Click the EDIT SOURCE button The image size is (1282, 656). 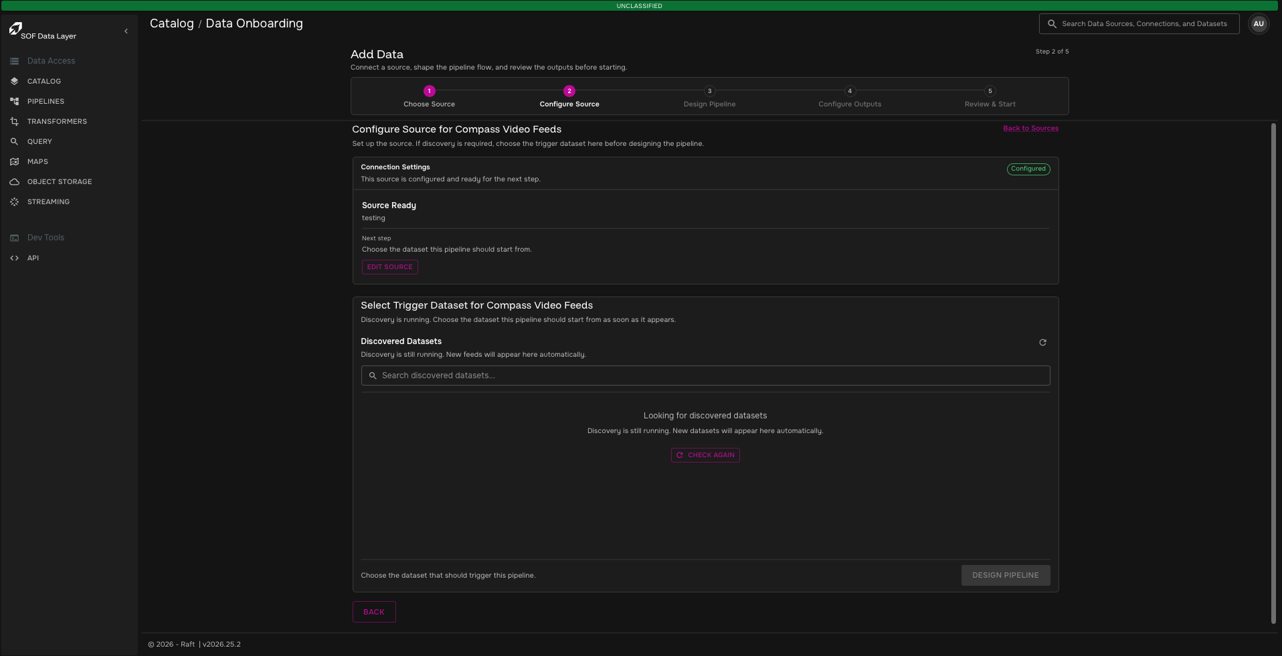pyautogui.click(x=390, y=267)
